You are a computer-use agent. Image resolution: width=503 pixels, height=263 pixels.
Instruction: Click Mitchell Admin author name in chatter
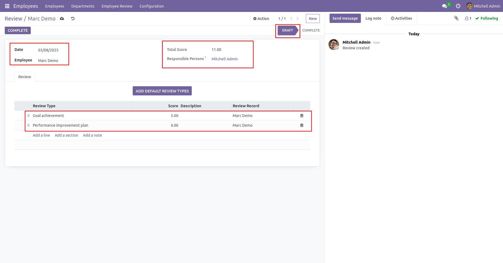click(x=356, y=42)
